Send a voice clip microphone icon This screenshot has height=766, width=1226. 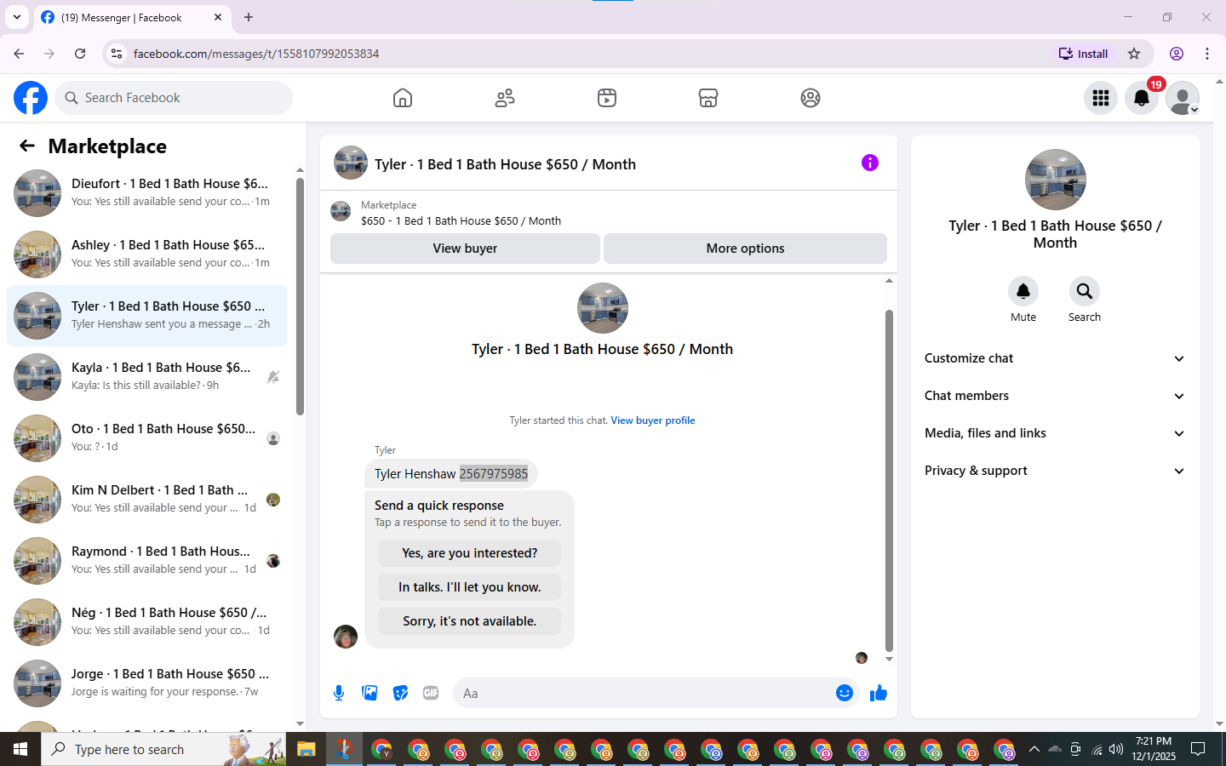pyautogui.click(x=339, y=693)
